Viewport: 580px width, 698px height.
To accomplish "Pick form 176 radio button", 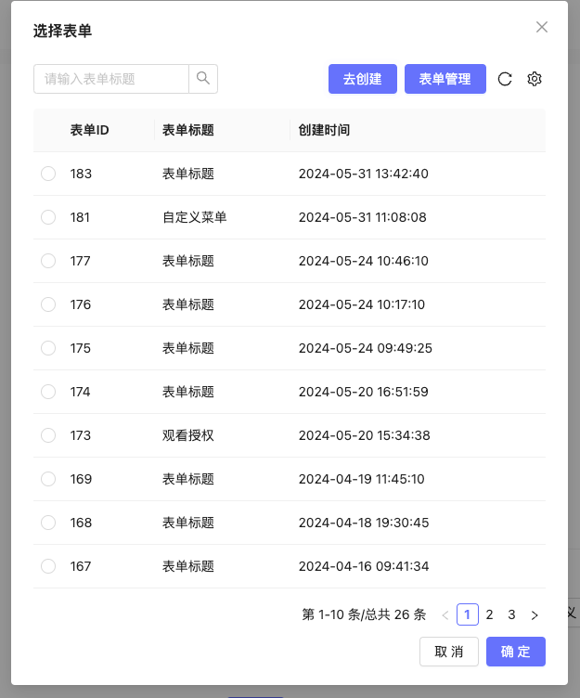I will (x=48, y=304).
